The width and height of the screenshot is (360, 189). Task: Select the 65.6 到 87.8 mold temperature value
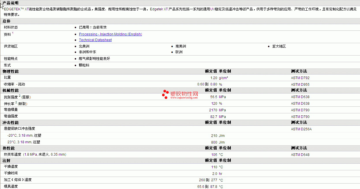pyautogui.click(x=207, y=187)
